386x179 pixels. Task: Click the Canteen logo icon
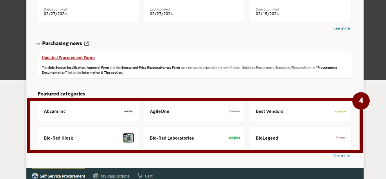pyautogui.click(x=340, y=112)
